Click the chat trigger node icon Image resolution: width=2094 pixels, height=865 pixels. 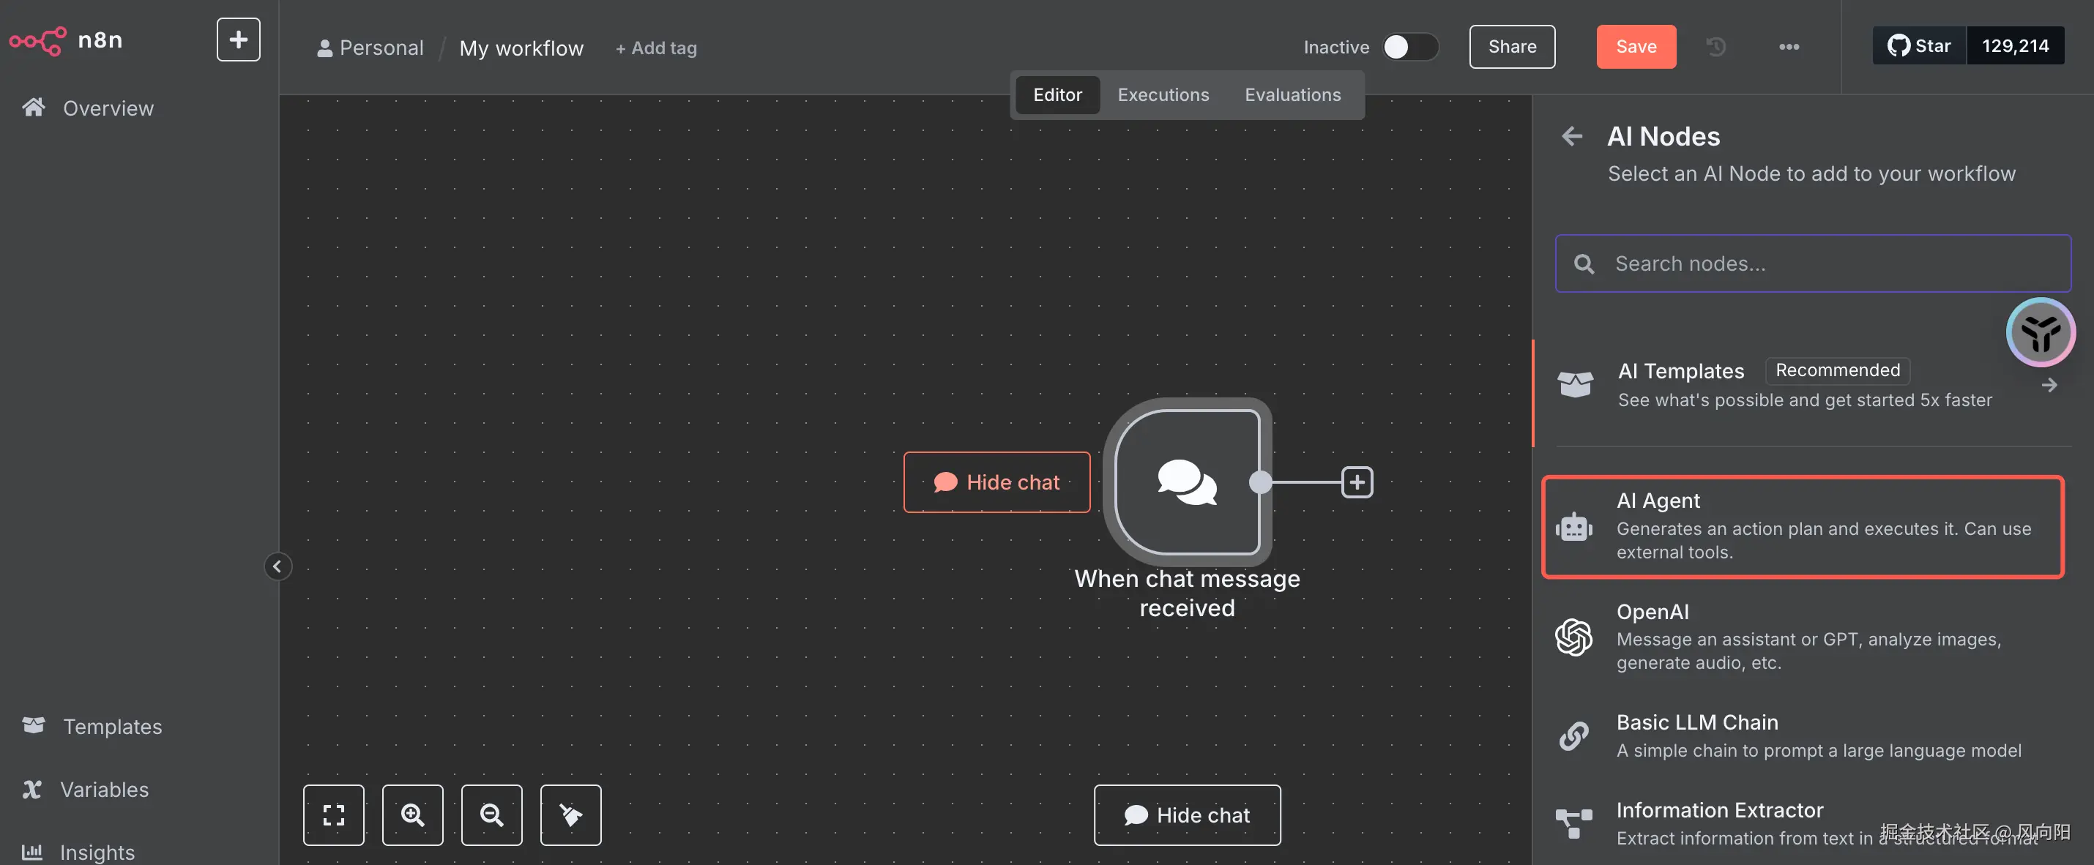[x=1187, y=482]
